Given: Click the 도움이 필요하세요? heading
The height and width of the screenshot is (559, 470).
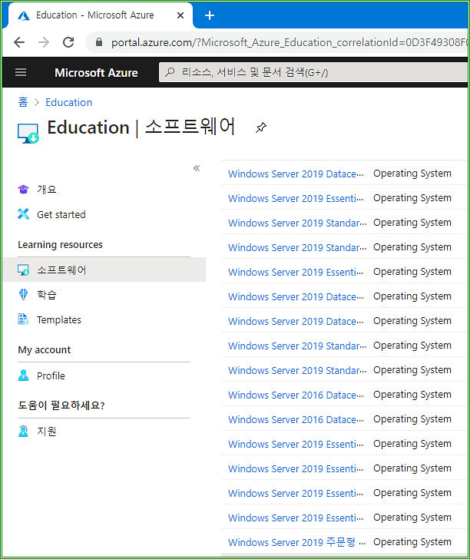Looking at the screenshot, I should coord(61,405).
